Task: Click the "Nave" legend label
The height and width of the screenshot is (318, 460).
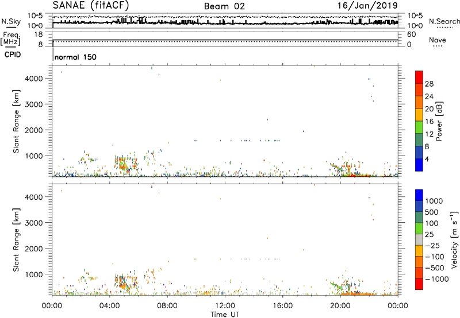Action: pyautogui.click(x=438, y=40)
